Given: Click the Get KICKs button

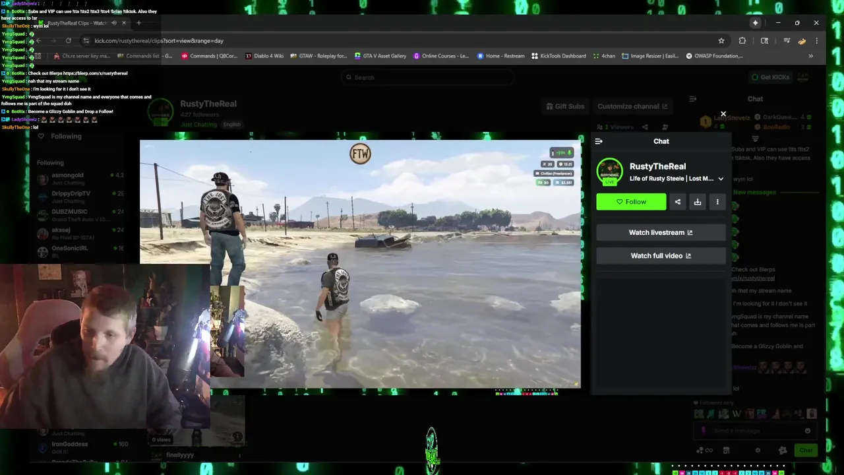Looking at the screenshot, I should (x=770, y=77).
